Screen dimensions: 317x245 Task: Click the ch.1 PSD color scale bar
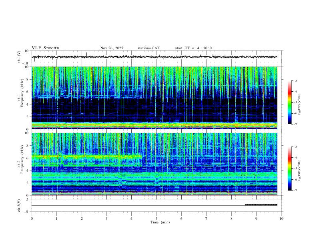(290, 102)
